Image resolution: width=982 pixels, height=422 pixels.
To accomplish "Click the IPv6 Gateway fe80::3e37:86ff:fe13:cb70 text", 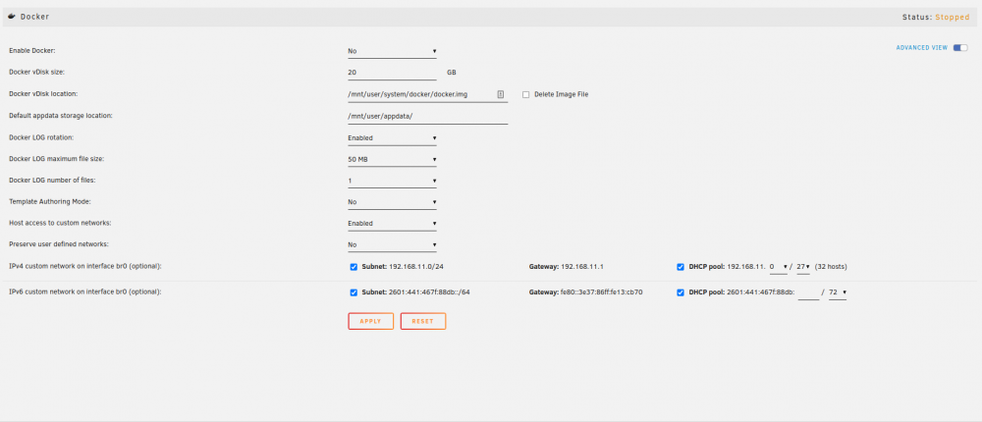I will coord(586,292).
